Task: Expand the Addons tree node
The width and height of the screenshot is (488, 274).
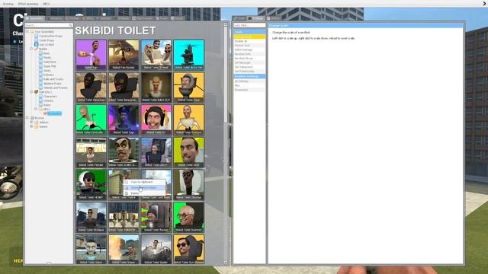Action: click(31, 122)
